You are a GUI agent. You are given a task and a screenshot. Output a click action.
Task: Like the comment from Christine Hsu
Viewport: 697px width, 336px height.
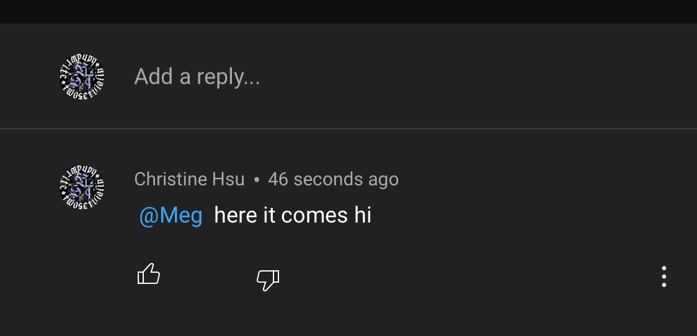[x=148, y=274]
